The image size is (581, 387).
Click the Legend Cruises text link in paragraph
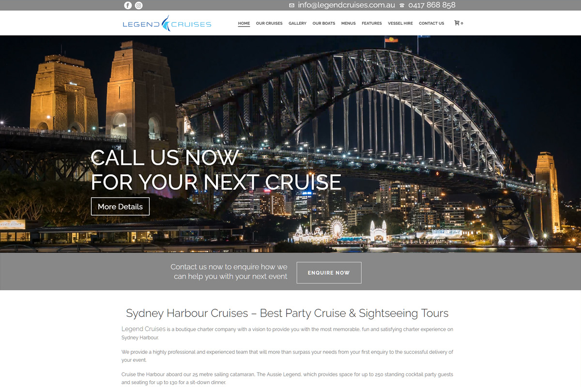click(143, 329)
